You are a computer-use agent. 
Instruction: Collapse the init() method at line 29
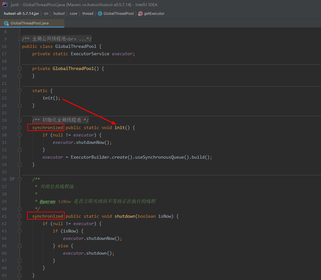(x=20, y=127)
